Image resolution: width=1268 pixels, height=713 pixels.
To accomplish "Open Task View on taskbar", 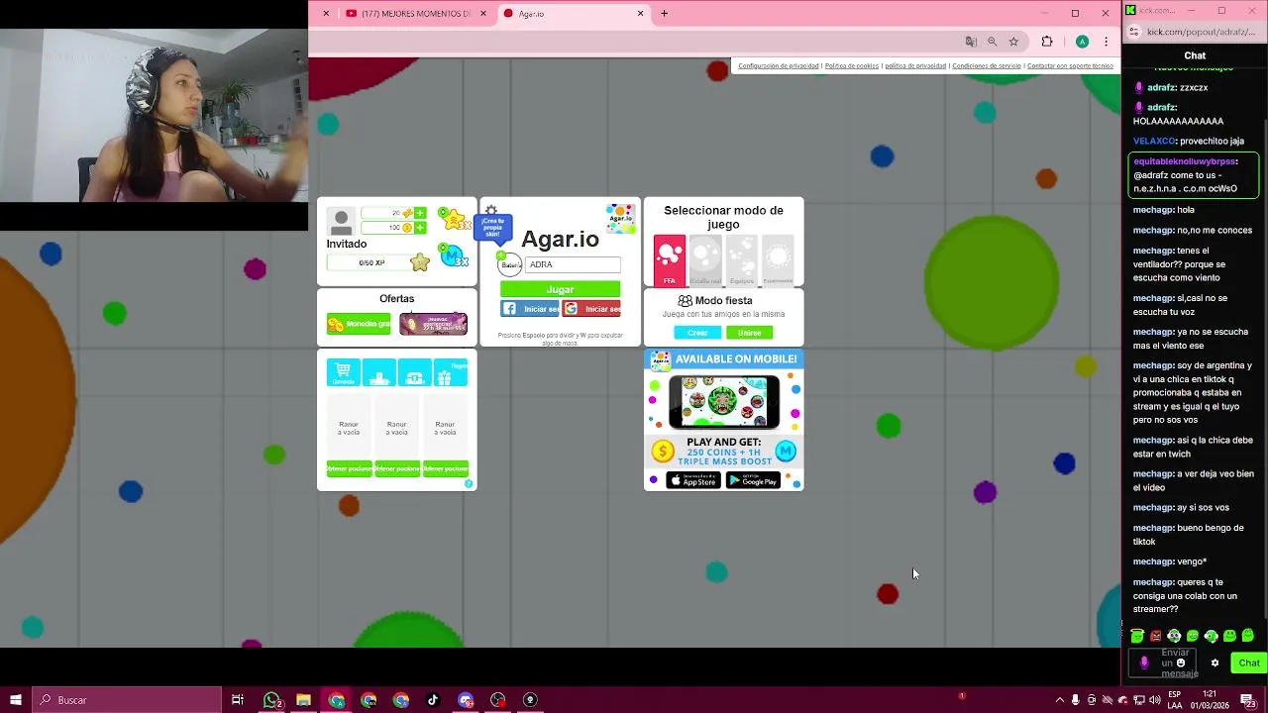I will [238, 700].
